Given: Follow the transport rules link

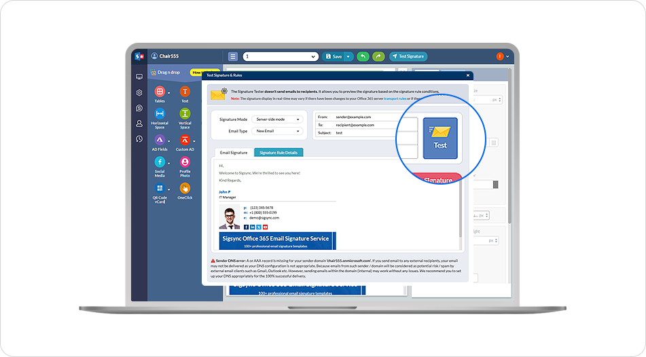Looking at the screenshot, I should [x=395, y=98].
